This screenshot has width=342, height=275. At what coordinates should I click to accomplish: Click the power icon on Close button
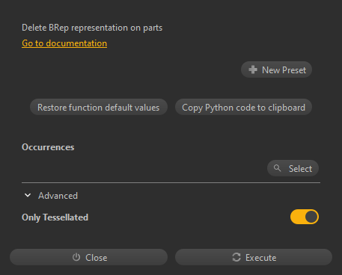tap(76, 257)
